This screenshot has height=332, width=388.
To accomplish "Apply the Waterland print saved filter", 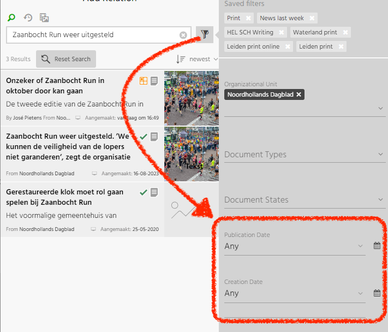I will coord(315,33).
